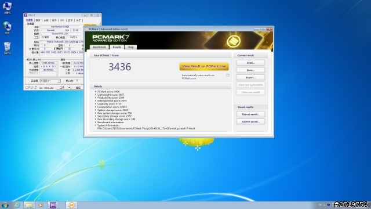Click the Windows Start orb

[x=5, y=205]
